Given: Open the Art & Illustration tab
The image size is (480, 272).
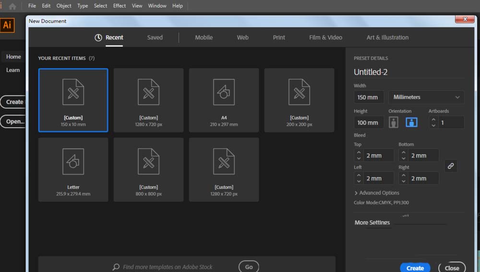Looking at the screenshot, I should [387, 37].
